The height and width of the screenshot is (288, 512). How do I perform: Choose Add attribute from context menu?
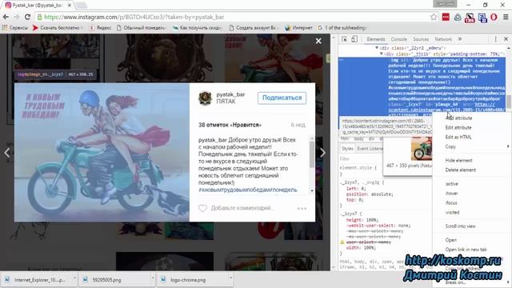tap(458, 118)
